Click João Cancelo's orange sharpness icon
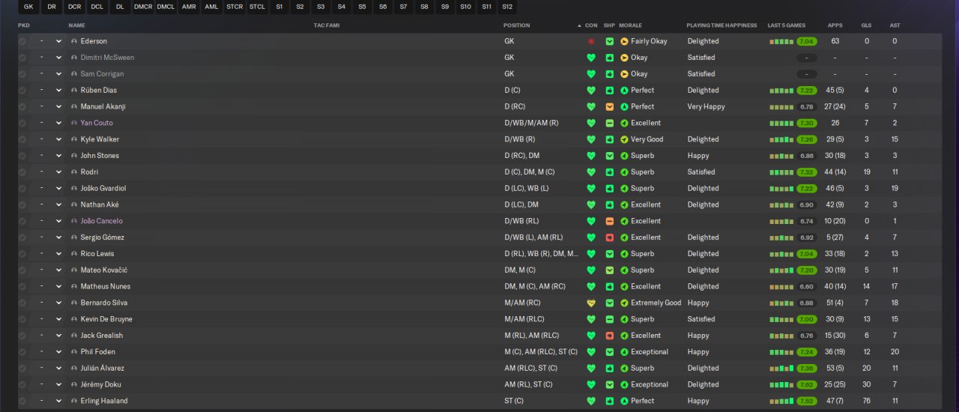959x412 pixels. (x=610, y=221)
